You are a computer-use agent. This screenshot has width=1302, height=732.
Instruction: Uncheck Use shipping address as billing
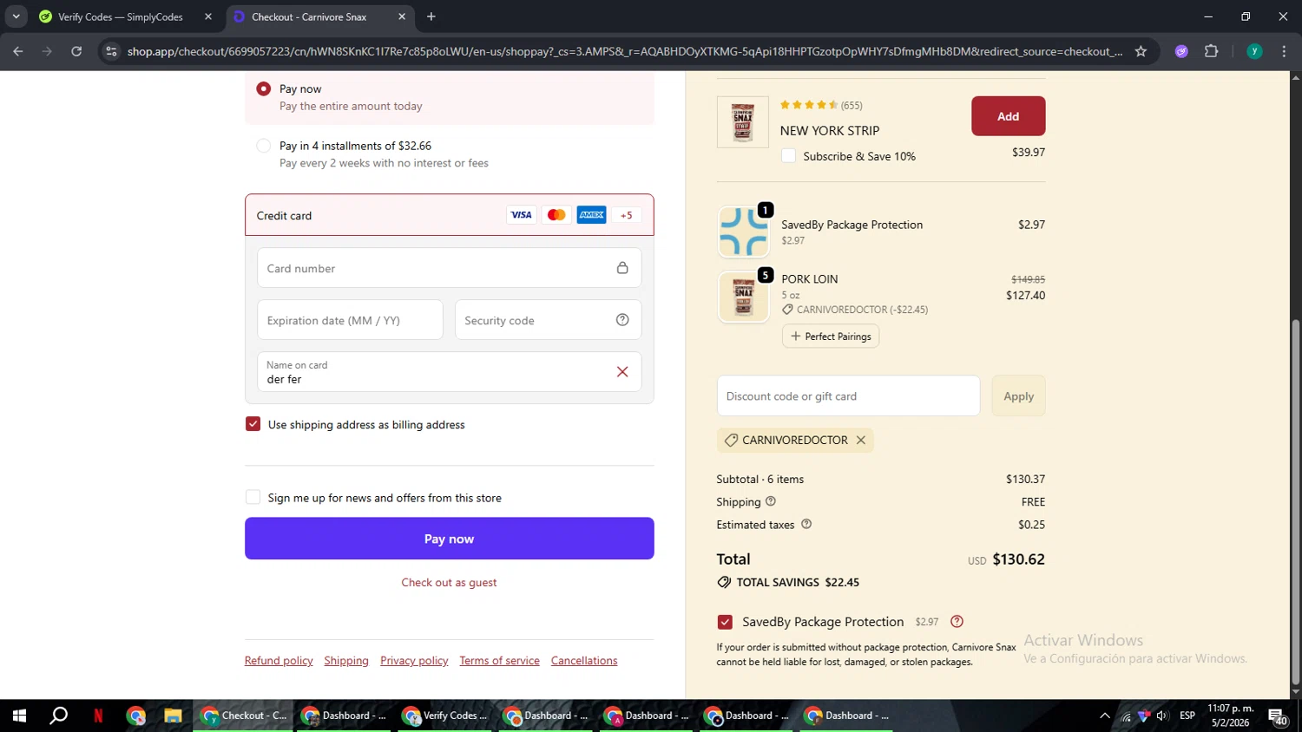(x=253, y=424)
